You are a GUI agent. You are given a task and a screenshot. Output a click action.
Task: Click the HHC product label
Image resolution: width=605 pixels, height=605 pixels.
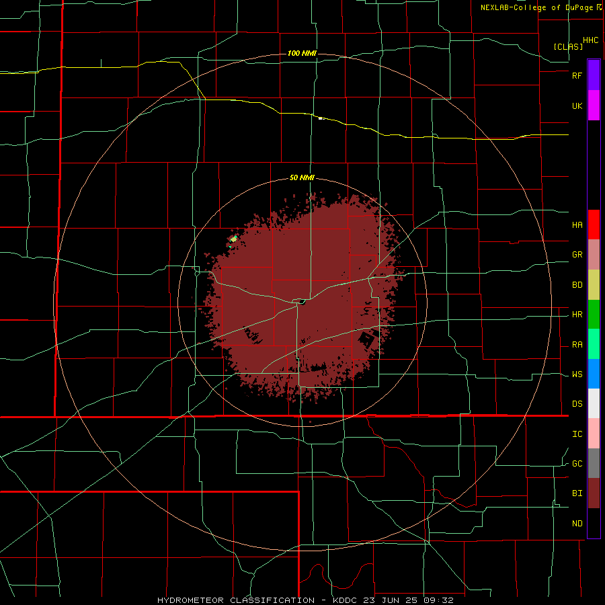pos(591,40)
